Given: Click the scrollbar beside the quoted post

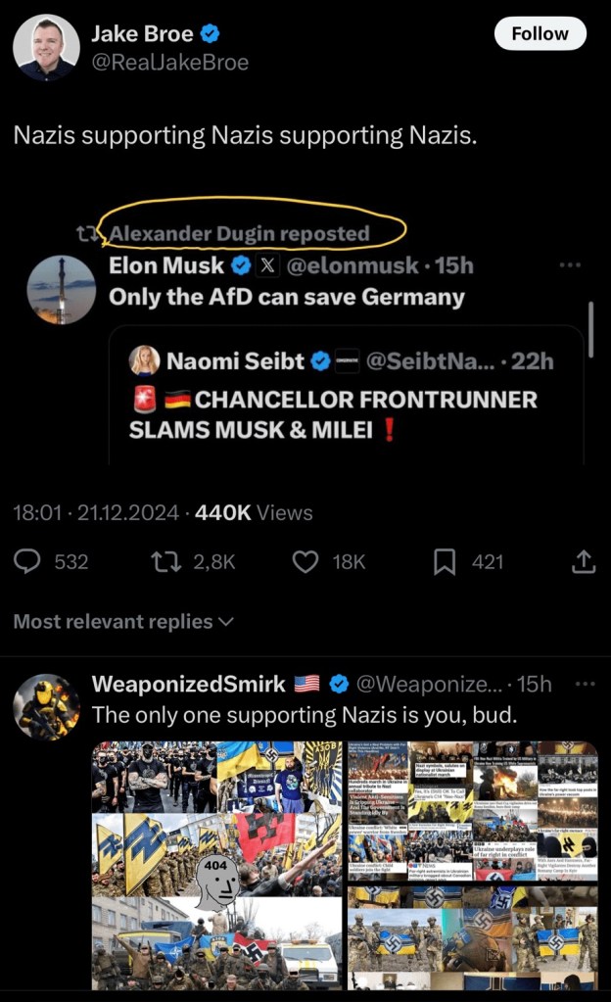Looking at the screenshot, I should click(x=590, y=323).
